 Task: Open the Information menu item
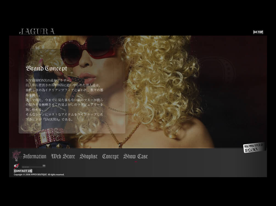click(35, 157)
